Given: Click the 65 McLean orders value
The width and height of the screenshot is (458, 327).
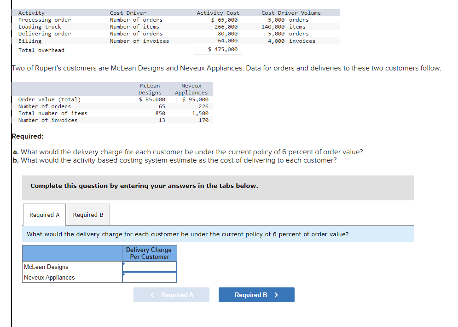Looking at the screenshot, I should [x=162, y=106].
